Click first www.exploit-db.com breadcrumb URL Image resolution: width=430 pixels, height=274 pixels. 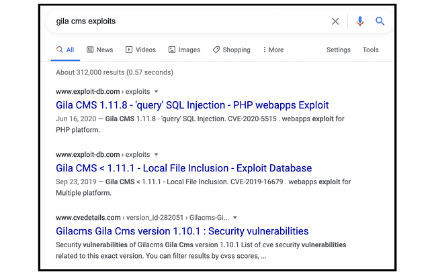[88, 91]
